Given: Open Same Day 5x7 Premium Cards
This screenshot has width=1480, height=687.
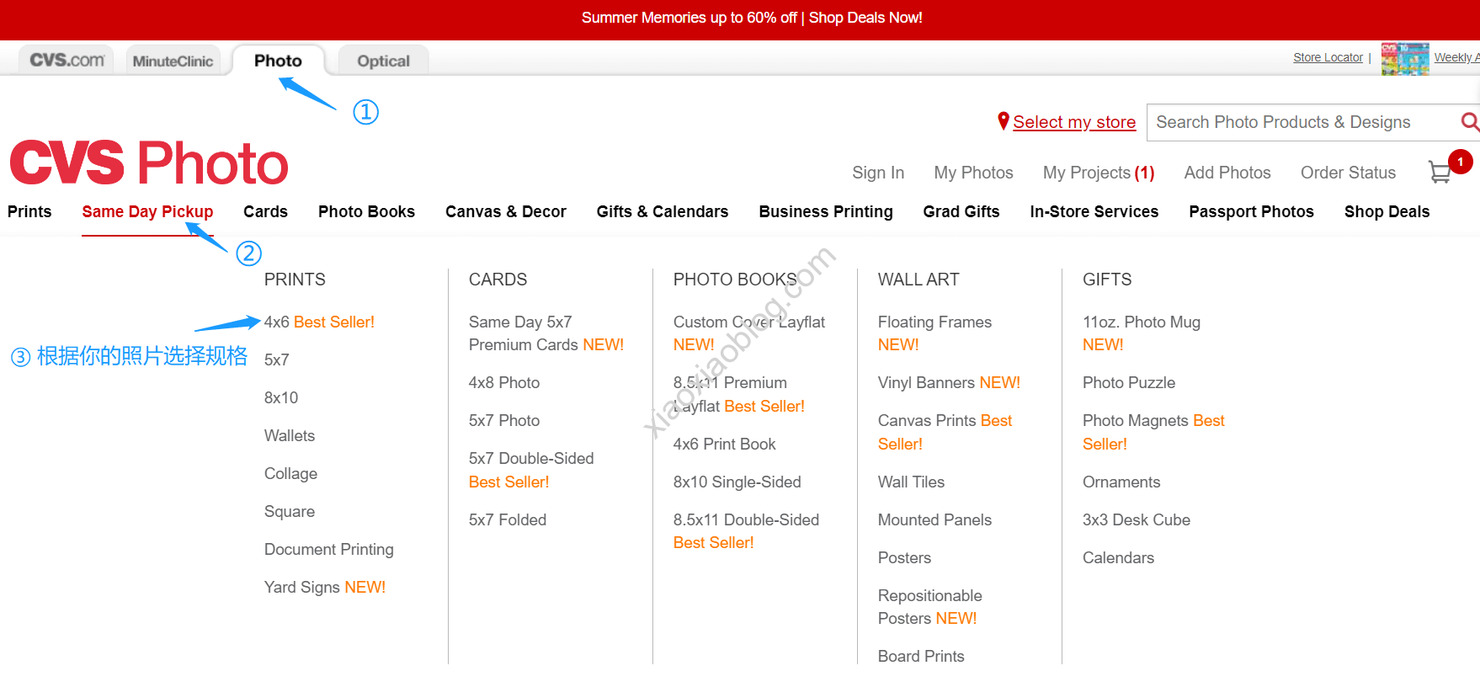Looking at the screenshot, I should (x=546, y=333).
